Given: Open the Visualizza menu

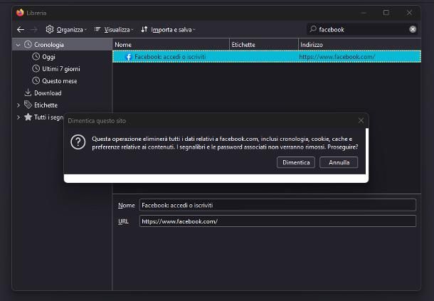Looking at the screenshot, I should [x=114, y=30].
